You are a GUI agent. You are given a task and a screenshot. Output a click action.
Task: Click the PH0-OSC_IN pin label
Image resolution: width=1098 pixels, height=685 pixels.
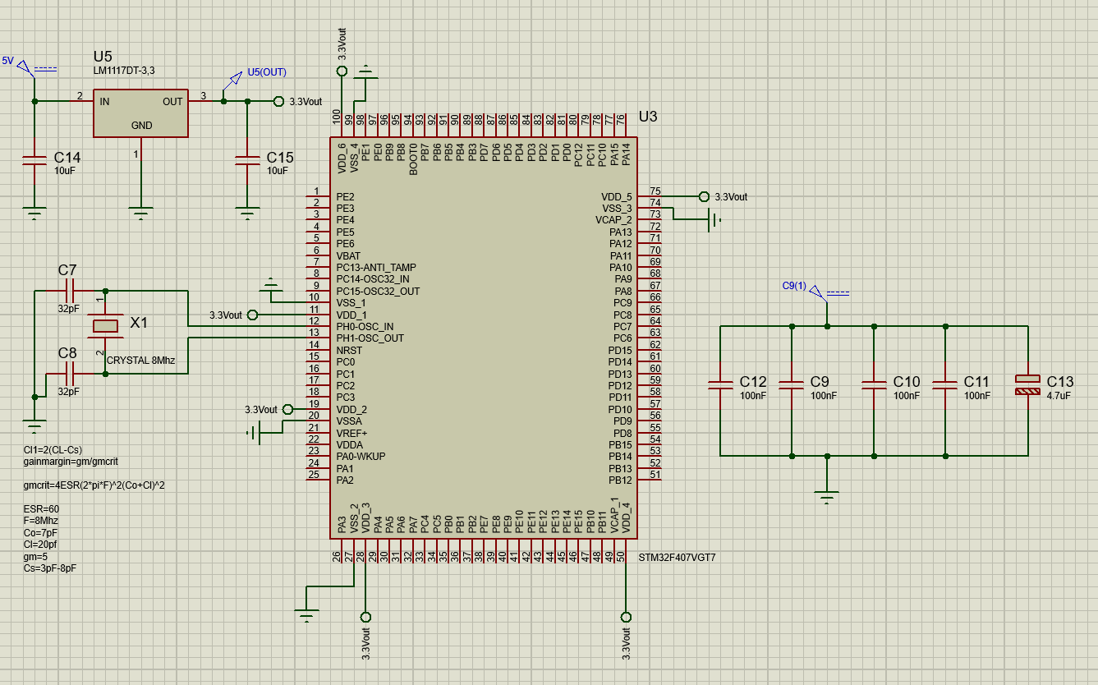point(365,327)
